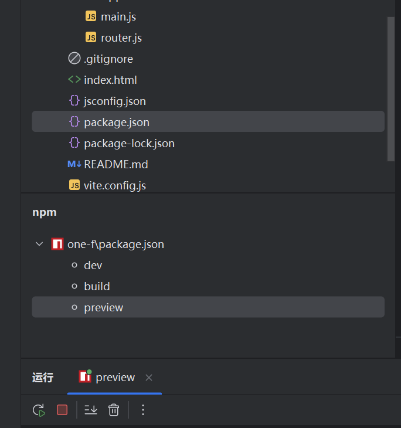Screen dimensions: 401x428
Task: Click scroll to end icon
Action: pyautogui.click(x=91, y=410)
